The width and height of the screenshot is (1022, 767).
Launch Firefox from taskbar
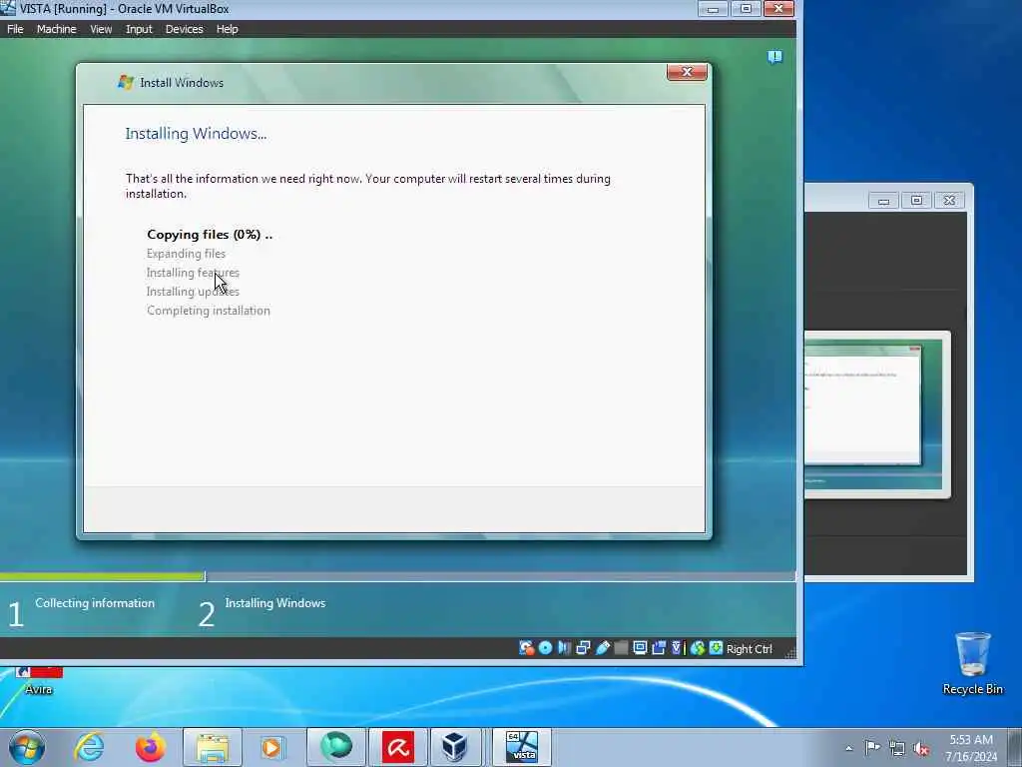point(150,747)
